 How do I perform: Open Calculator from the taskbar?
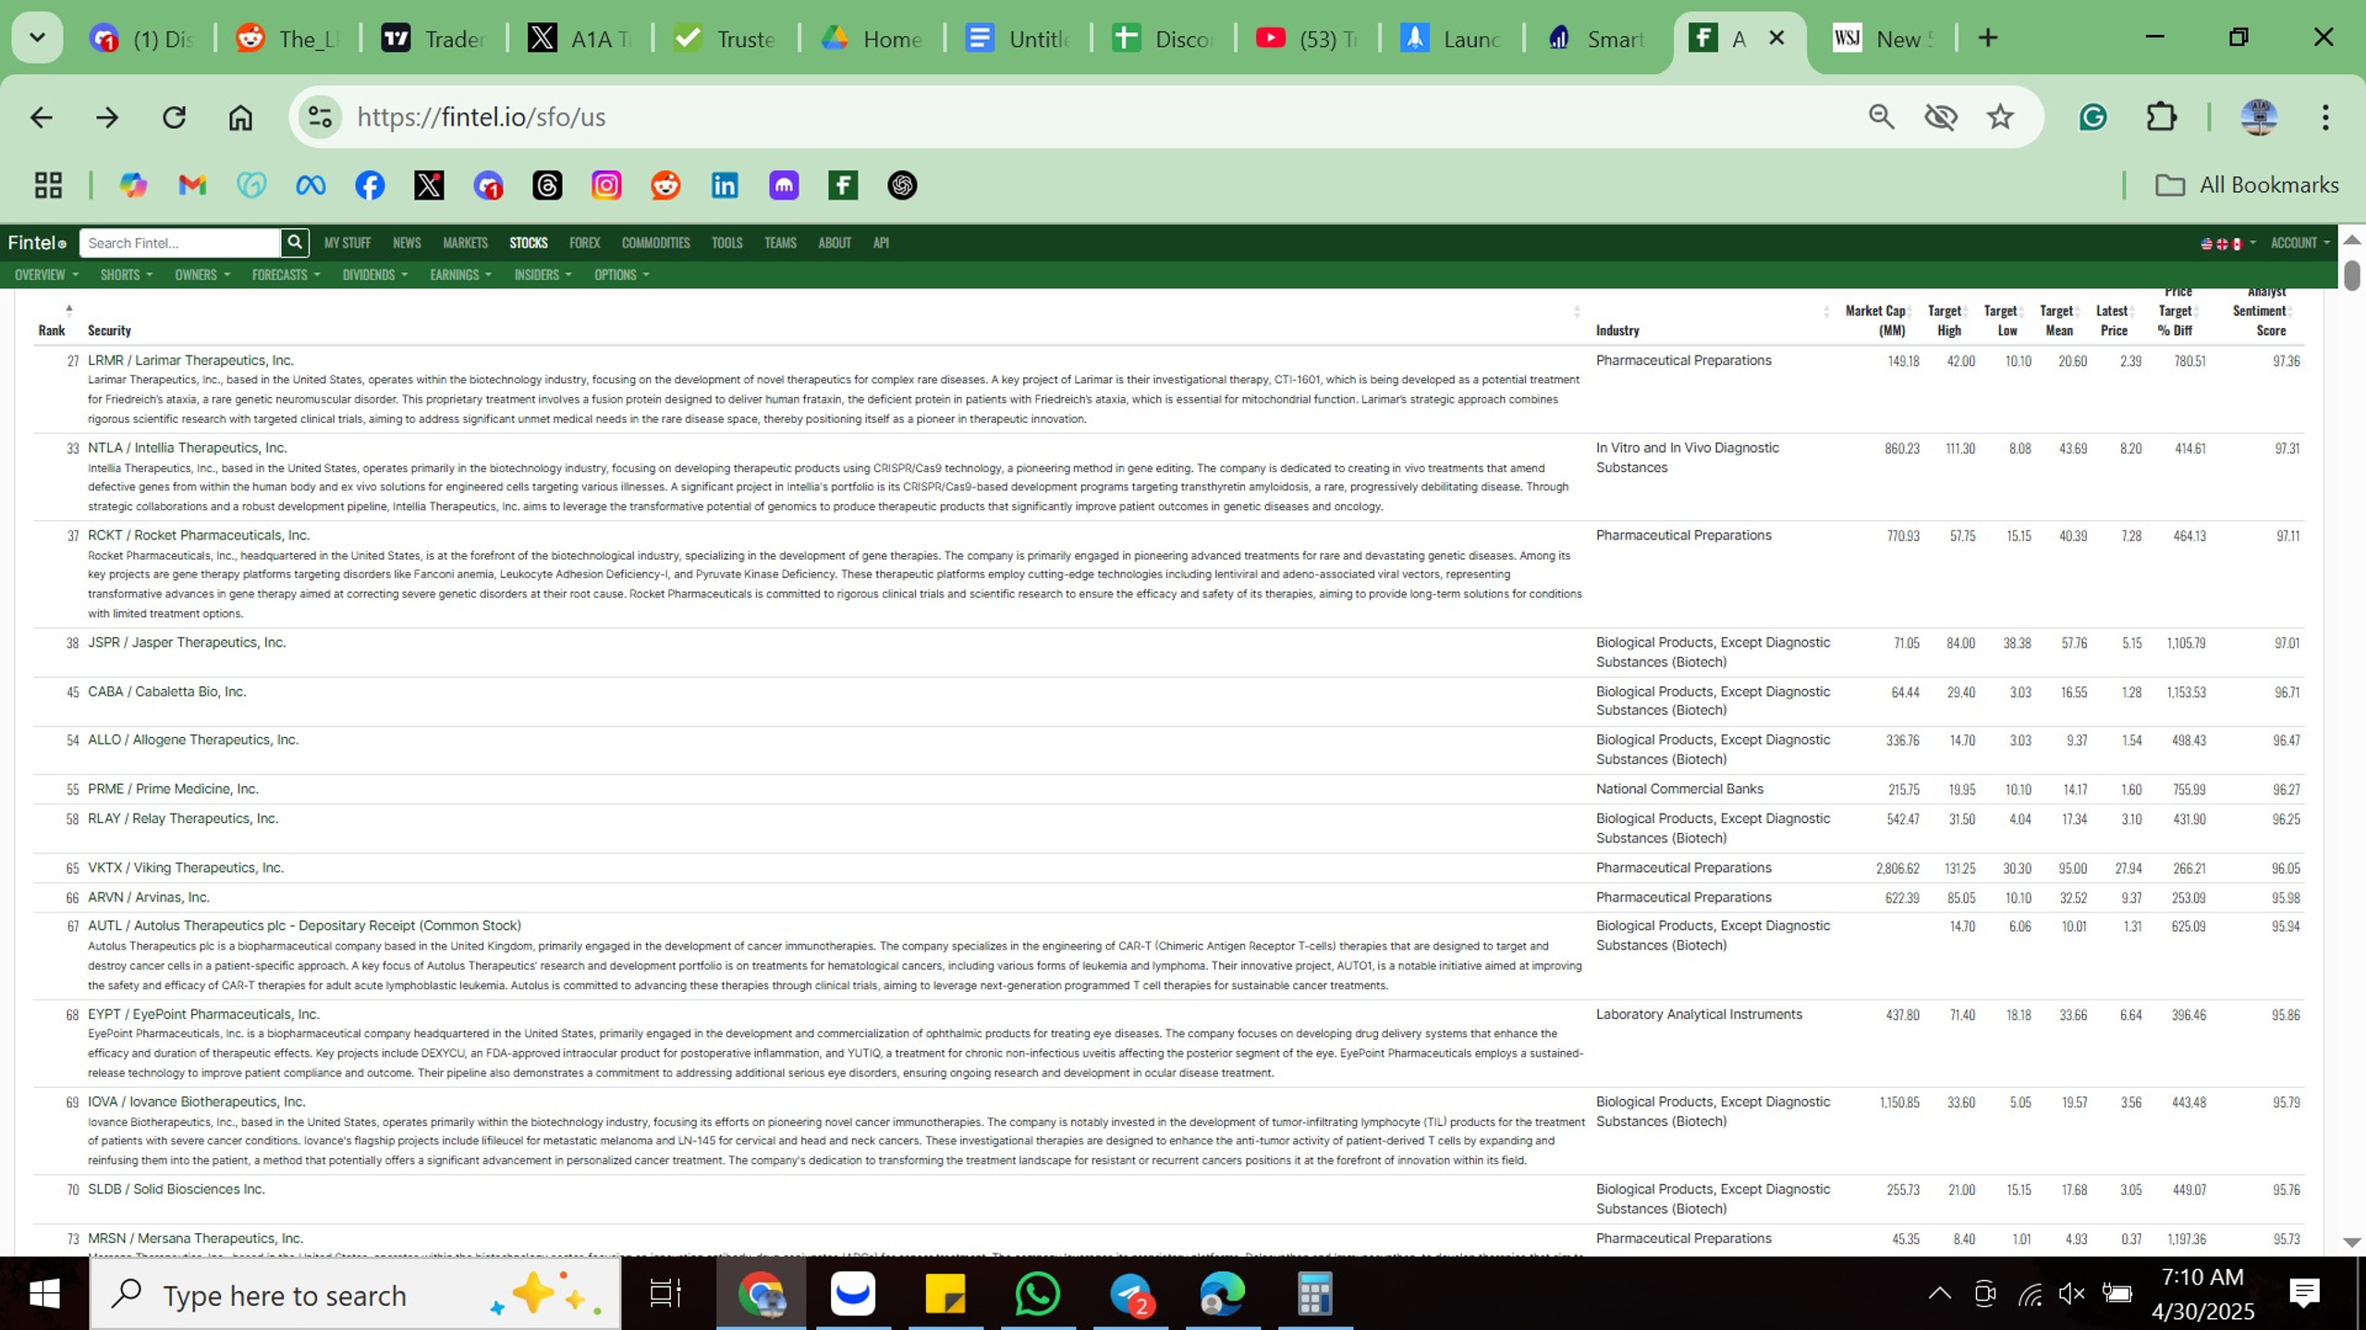click(1313, 1294)
